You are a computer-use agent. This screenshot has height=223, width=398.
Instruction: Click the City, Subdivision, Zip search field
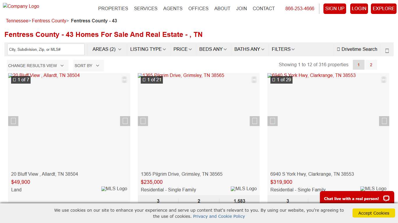click(45, 49)
